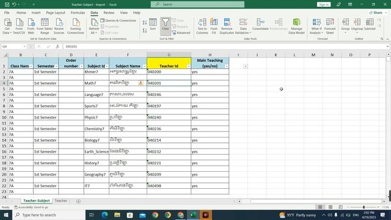
Task: Open Recent Sources
Action: [59, 26]
